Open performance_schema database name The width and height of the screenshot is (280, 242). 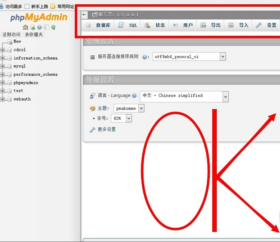click(x=36, y=75)
